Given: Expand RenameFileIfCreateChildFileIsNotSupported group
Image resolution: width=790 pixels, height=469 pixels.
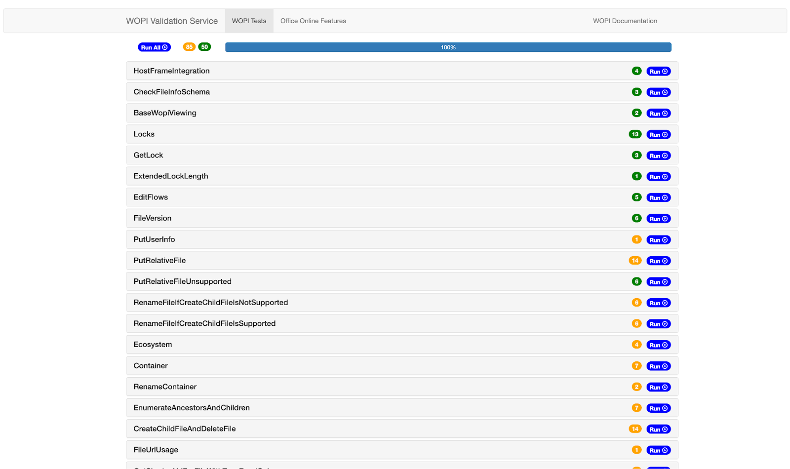Looking at the screenshot, I should 402,303.
